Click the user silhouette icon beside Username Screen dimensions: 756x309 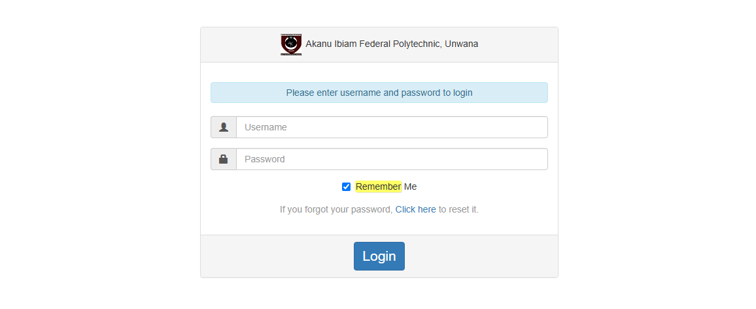223,127
